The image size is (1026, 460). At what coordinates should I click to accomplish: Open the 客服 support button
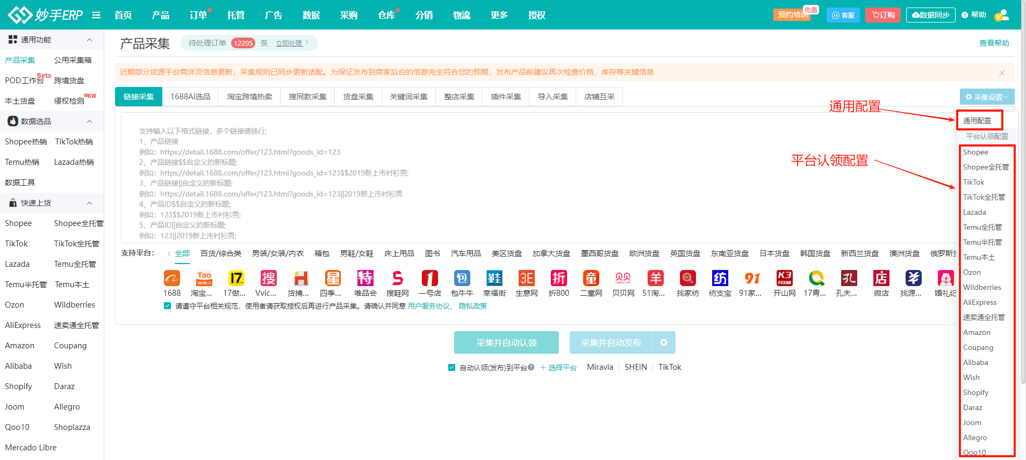click(x=843, y=15)
